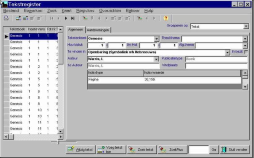Open the Theol.thema dropdown
Viewport: 254px width, 158px height.
[x=245, y=39]
